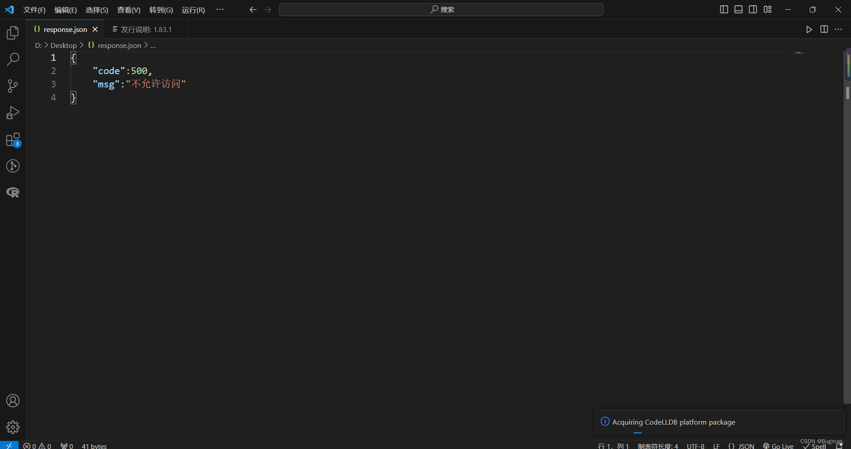Click the ports forwarded 0 indicator
The image size is (851, 449).
coord(67,446)
